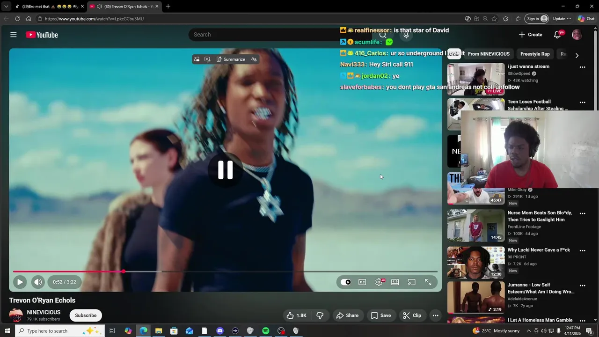
Task: Open the player settings gear
Action: 379,282
